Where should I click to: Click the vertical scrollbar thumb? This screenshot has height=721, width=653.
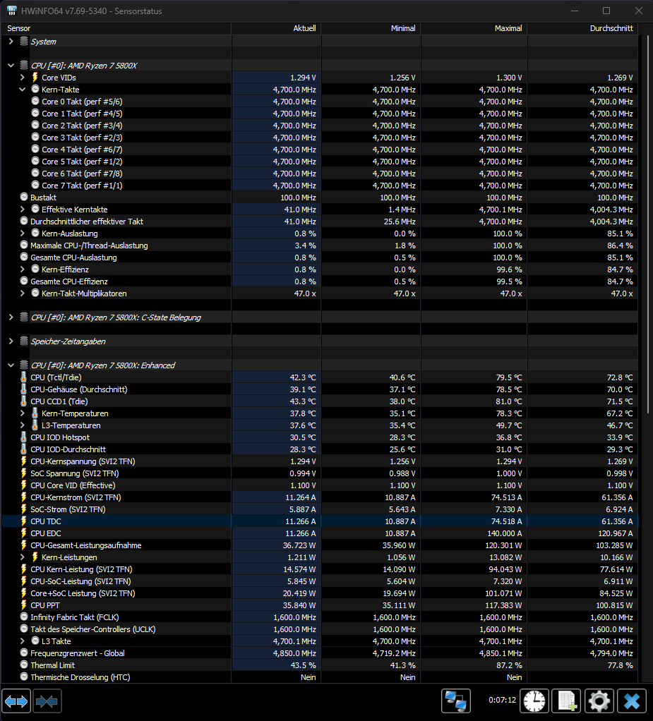pos(648,223)
